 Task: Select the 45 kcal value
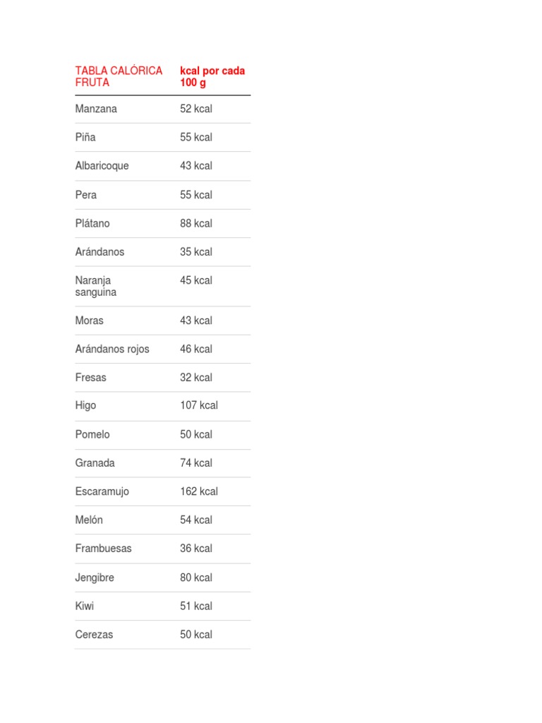(195, 280)
